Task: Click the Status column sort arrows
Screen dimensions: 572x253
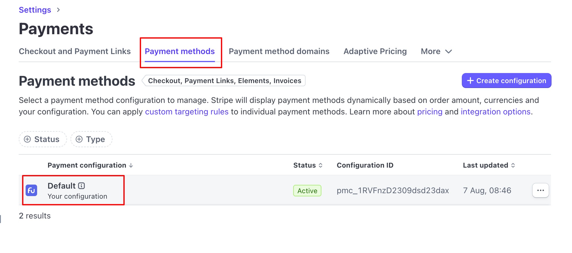Action: (x=321, y=165)
